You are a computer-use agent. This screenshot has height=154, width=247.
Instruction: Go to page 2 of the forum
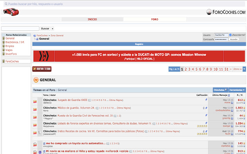pos(186,69)
